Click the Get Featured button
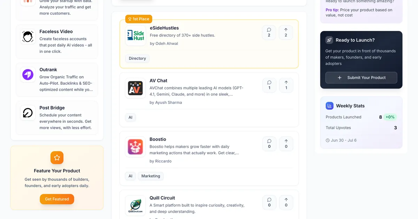418x219 pixels. click(x=57, y=199)
